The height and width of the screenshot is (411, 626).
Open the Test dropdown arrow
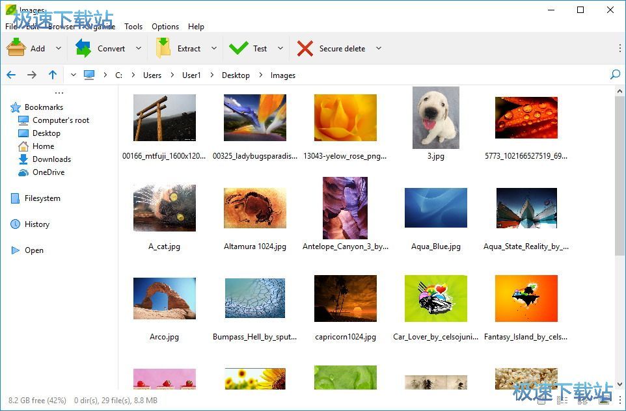click(x=280, y=48)
